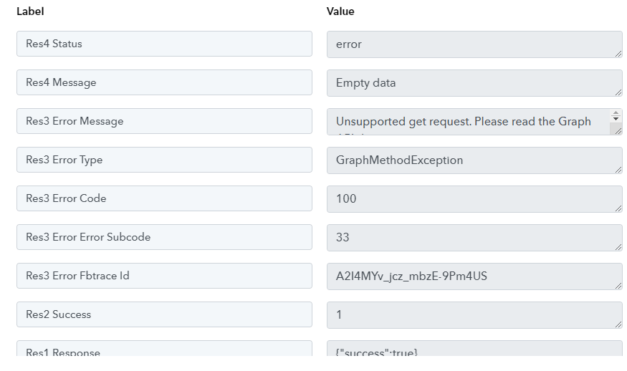Select the Res4 Message label field
This screenshot has height=371, width=627.
tap(164, 82)
